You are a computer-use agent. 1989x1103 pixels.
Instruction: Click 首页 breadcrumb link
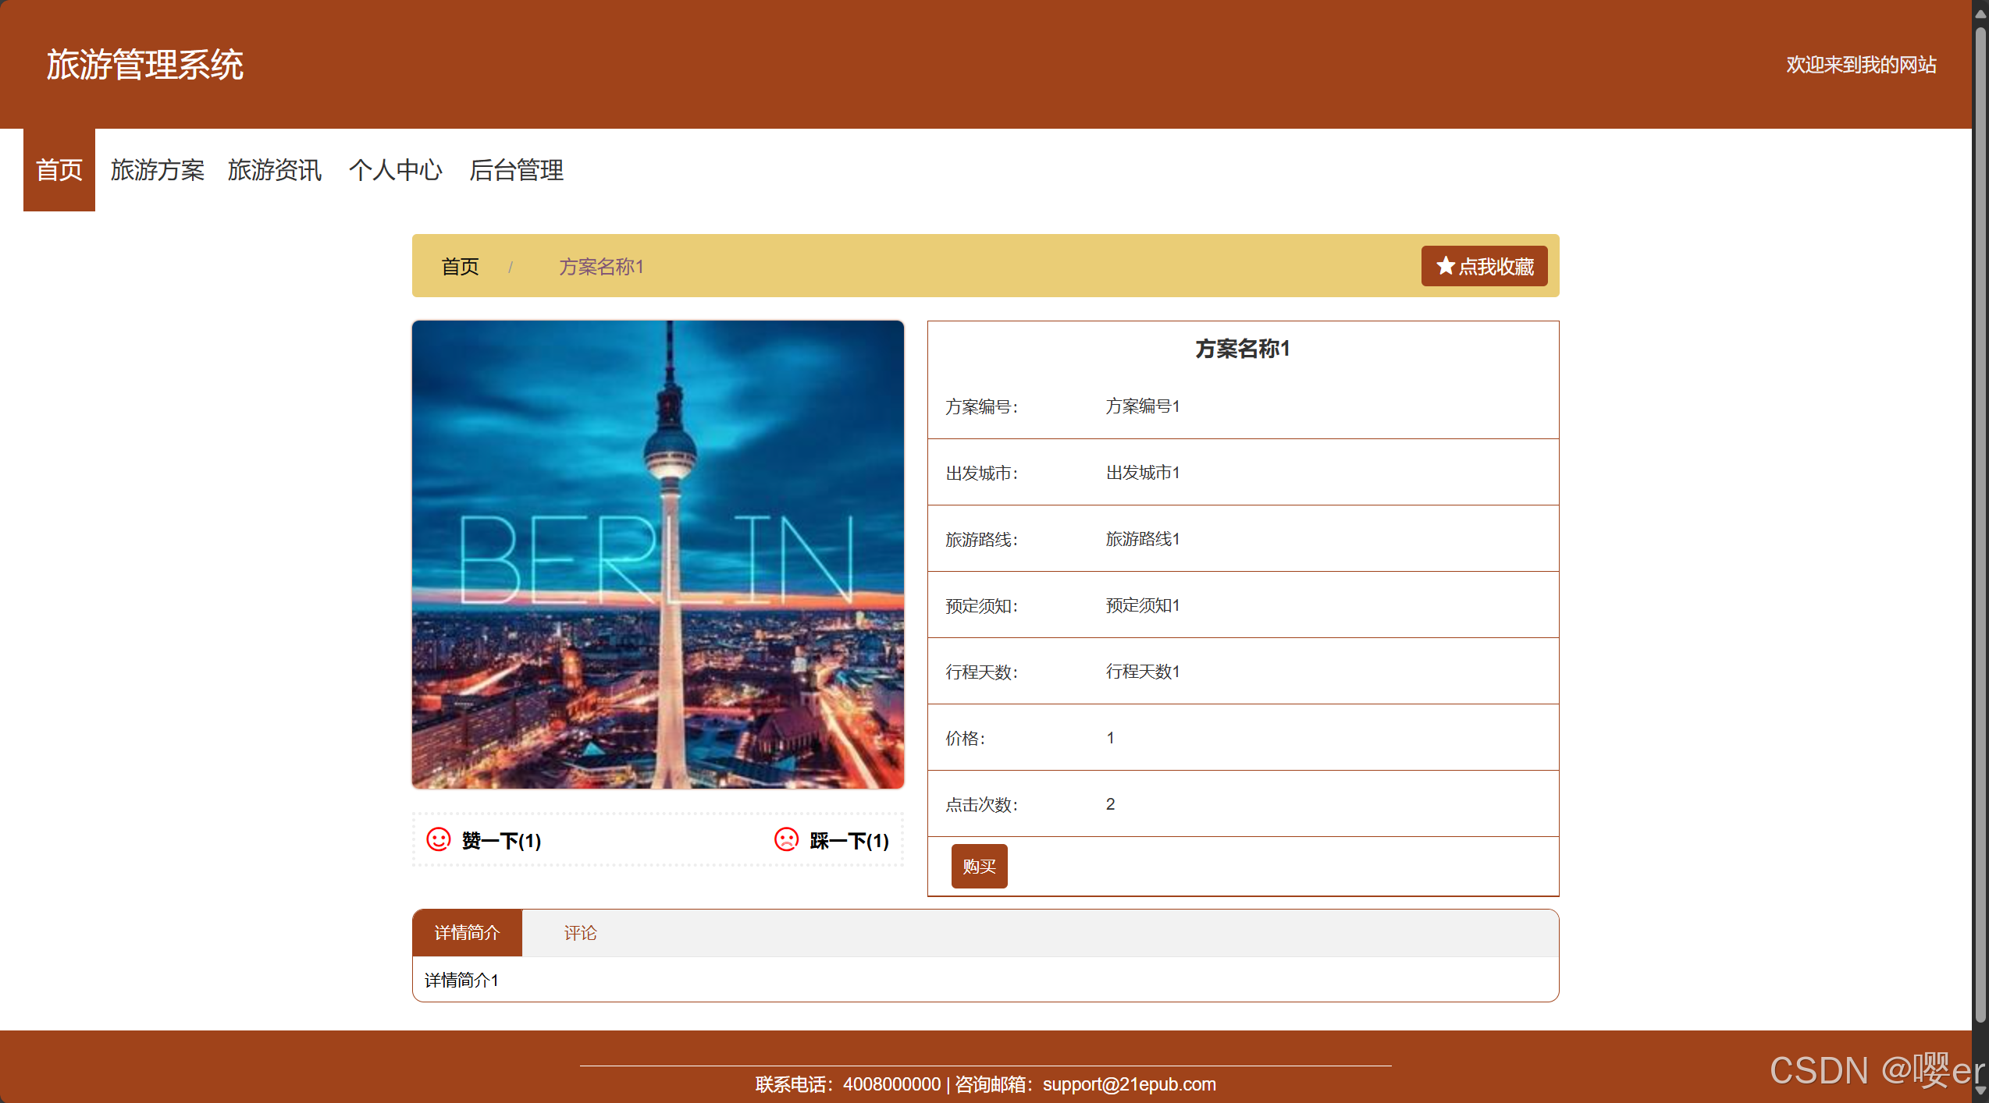pyautogui.click(x=460, y=267)
